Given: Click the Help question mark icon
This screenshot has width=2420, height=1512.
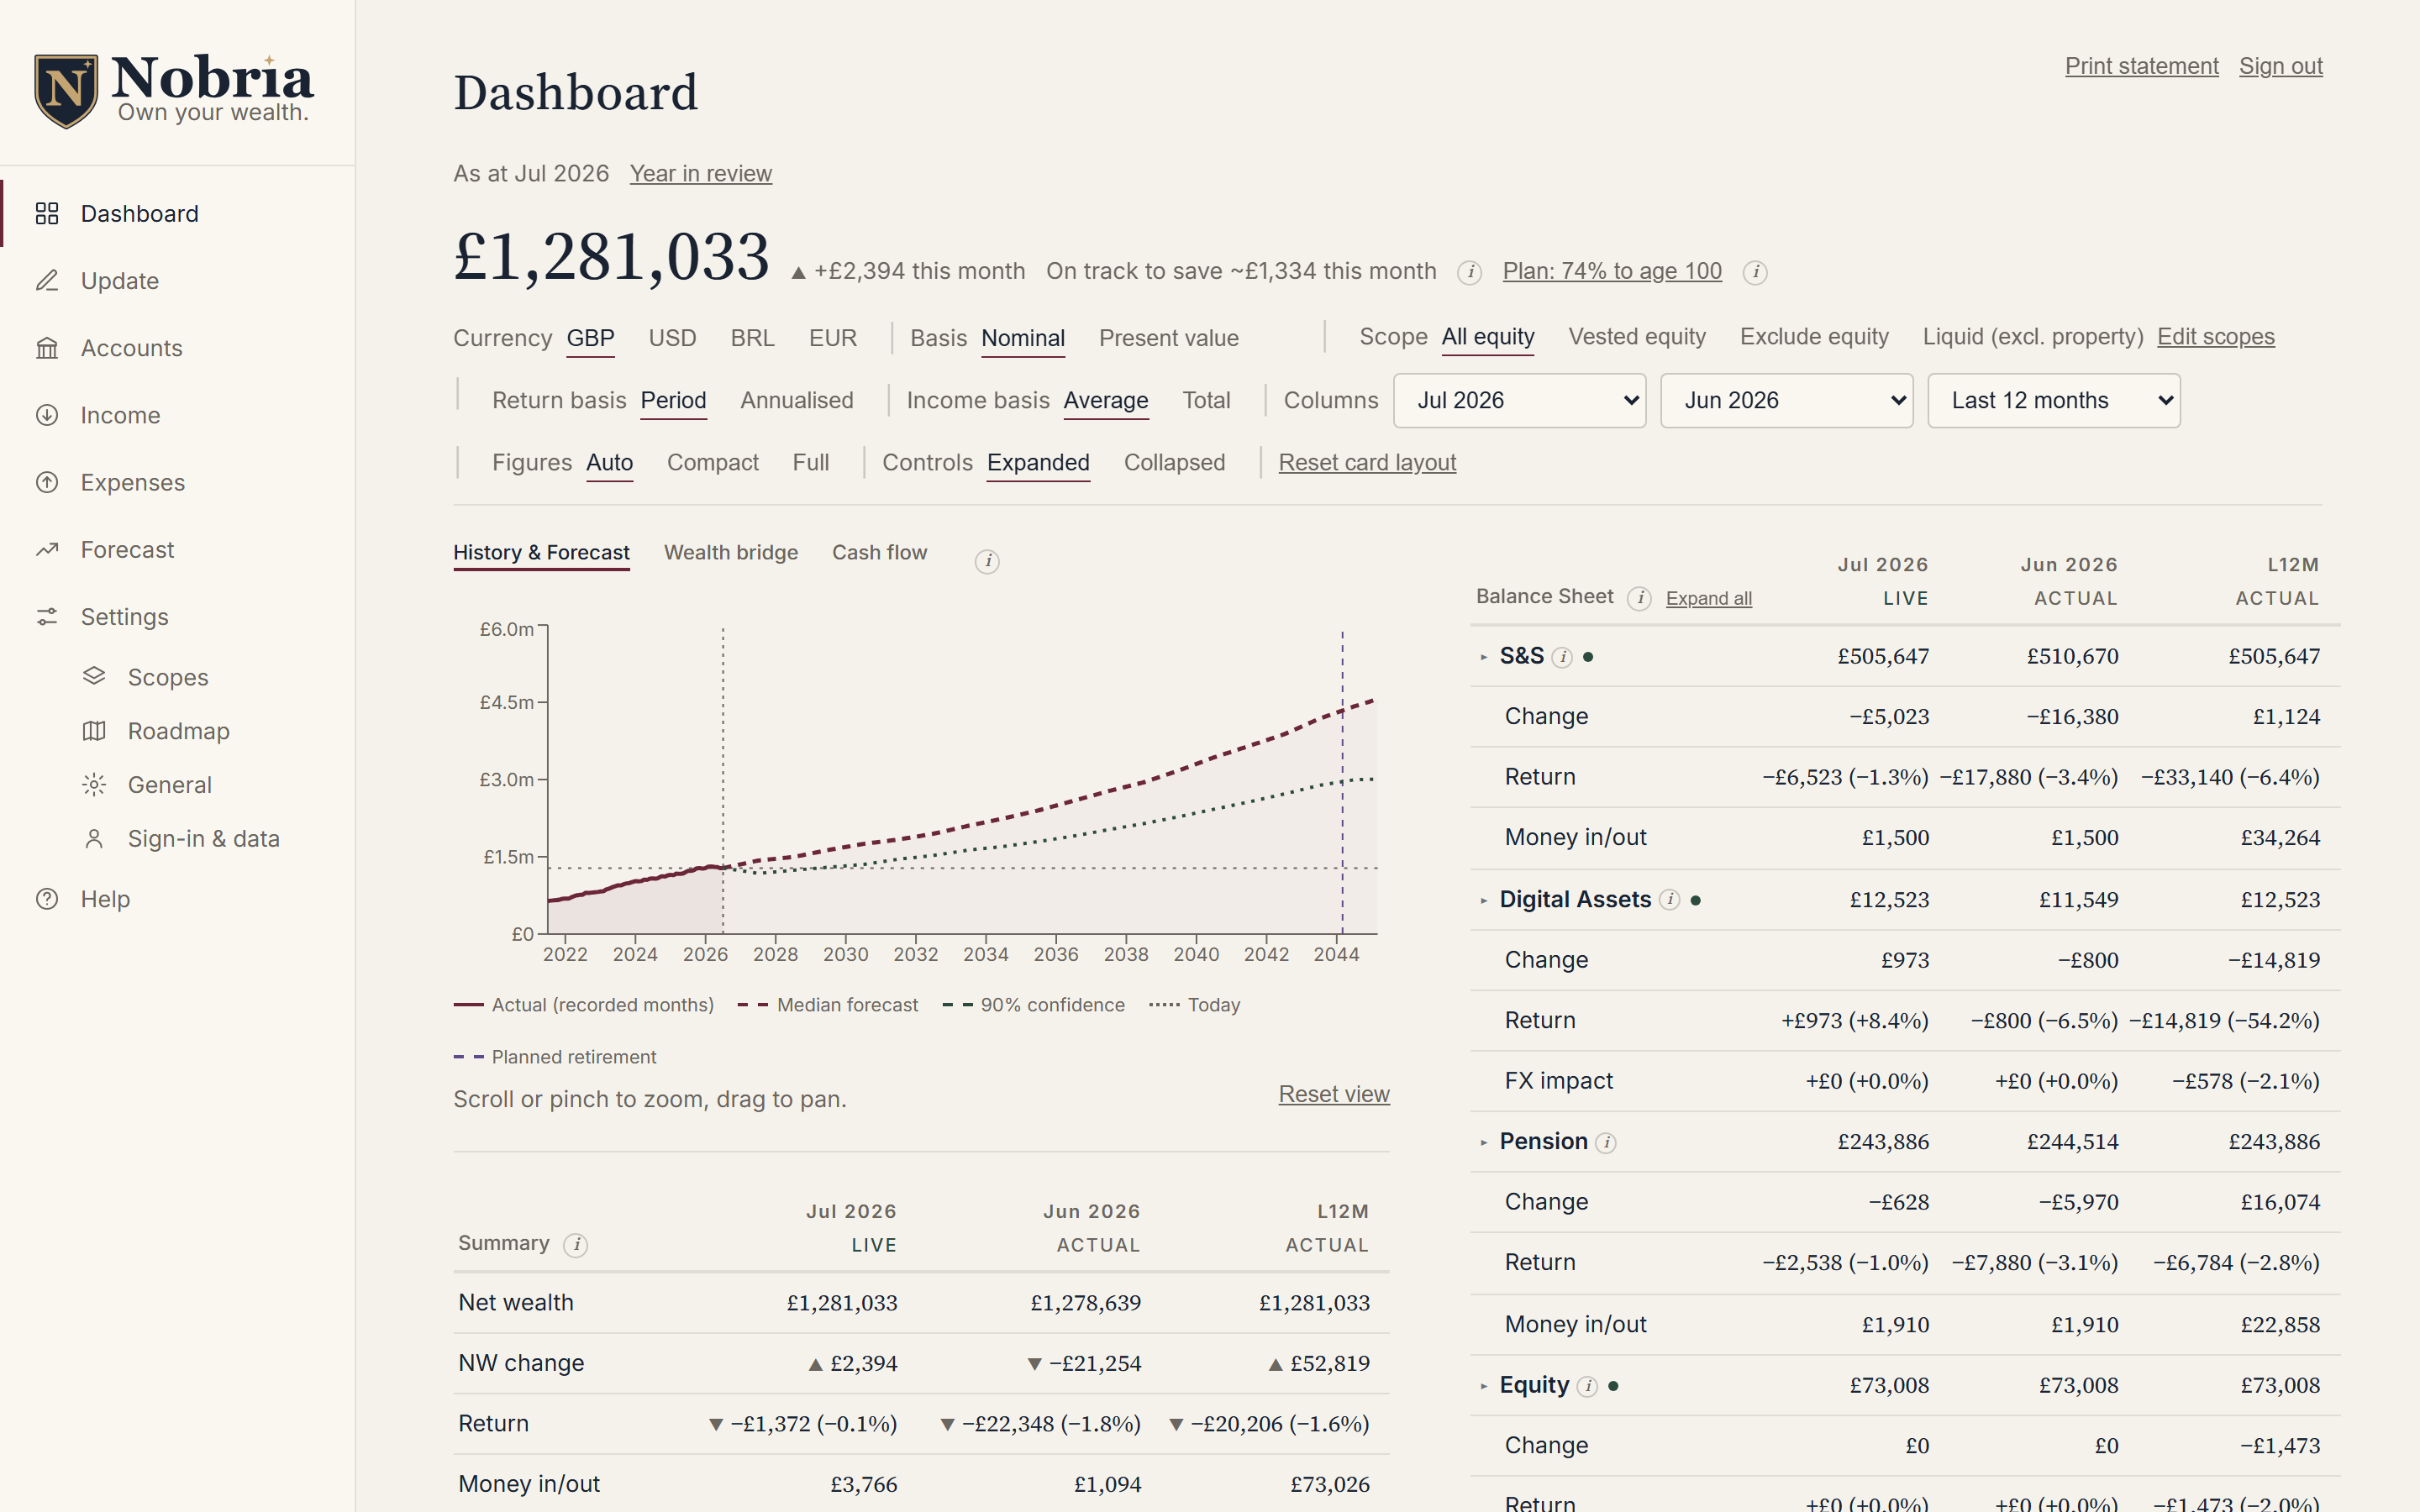Looking at the screenshot, I should [47, 899].
